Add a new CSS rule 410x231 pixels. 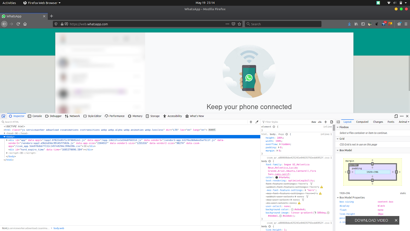326,122
